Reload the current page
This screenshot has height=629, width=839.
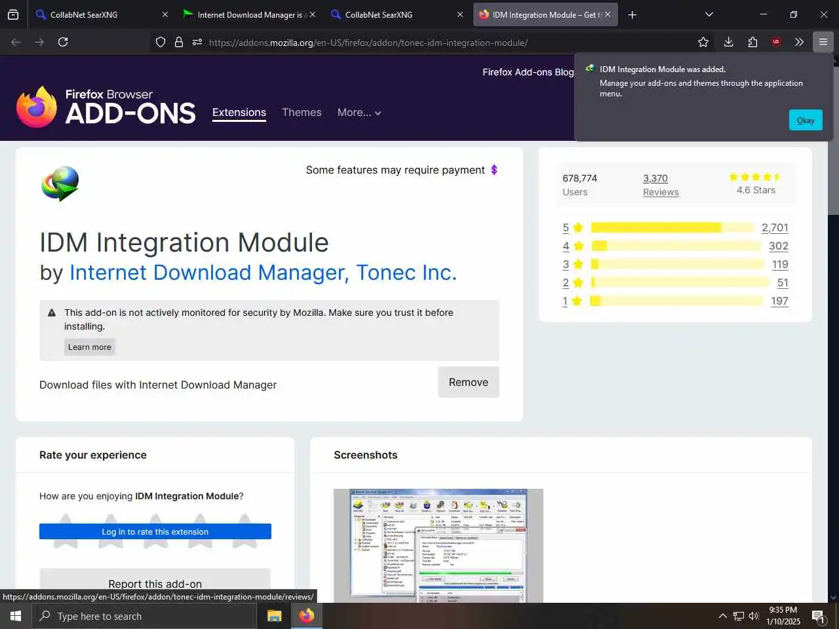point(63,42)
